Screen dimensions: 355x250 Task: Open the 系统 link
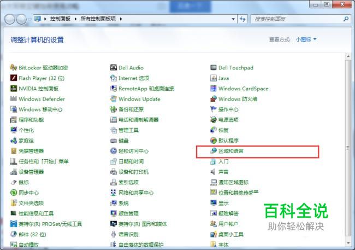coord(123,203)
